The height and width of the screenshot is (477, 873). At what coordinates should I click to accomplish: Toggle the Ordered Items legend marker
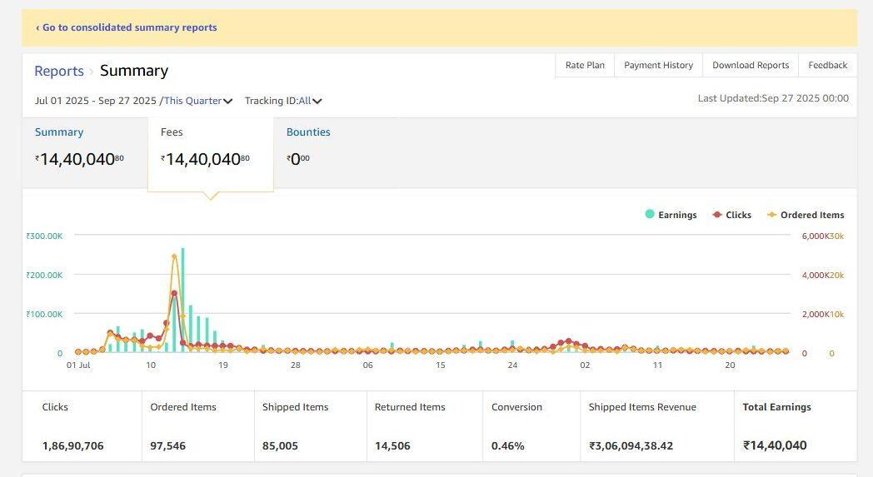coord(771,215)
